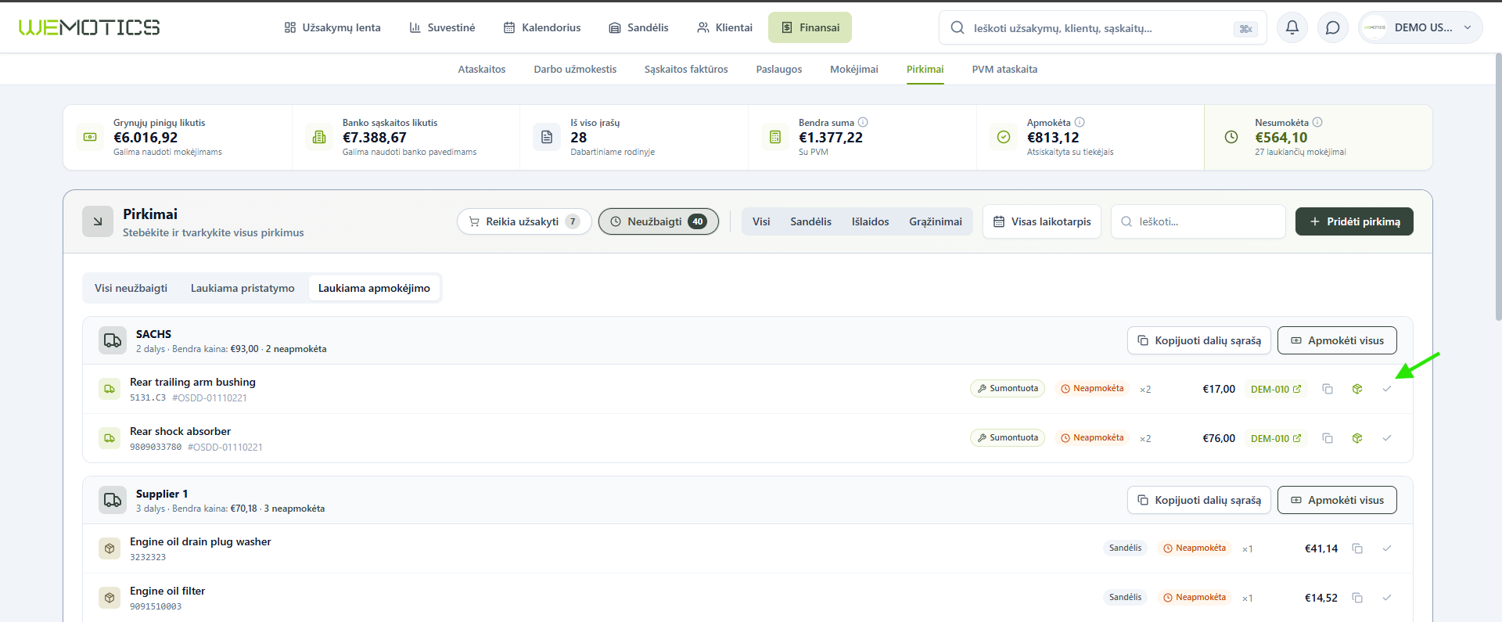Copy the Rear shock absorber row

coord(1328,438)
